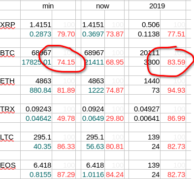Select the green 1222 cell
Screen dimensions: 194x179
93,90
